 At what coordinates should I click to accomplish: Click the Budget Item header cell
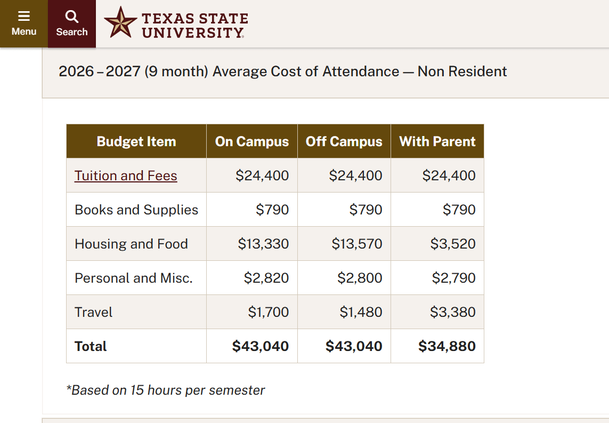click(135, 141)
